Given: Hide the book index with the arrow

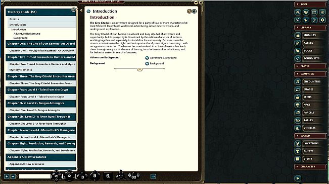Looking at the screenshot, I should point(81,10).
